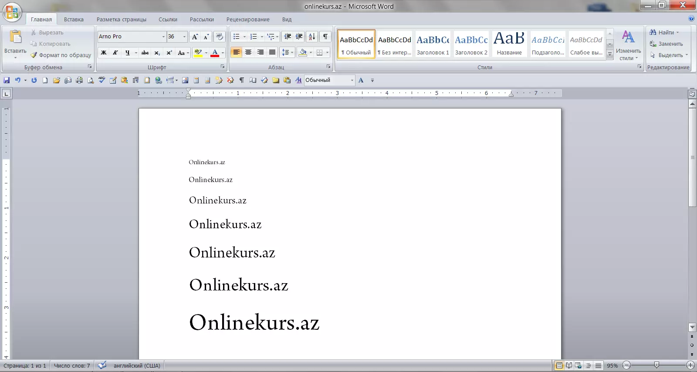Clear formatting eraser icon
697x372 pixels.
(220, 37)
